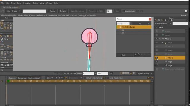Image resolution: width=190 pixels, height=106 pixels.
Task: Click the group name input field
Action: pyautogui.click(x=34, y=11)
